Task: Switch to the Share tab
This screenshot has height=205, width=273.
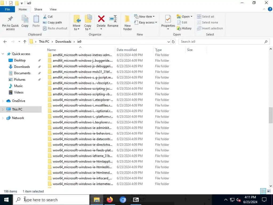Action: tap(38, 9)
